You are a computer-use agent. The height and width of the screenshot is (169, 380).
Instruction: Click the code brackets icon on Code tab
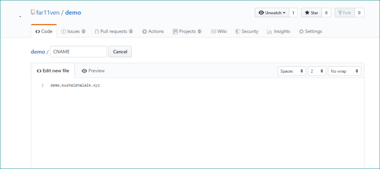38,31
